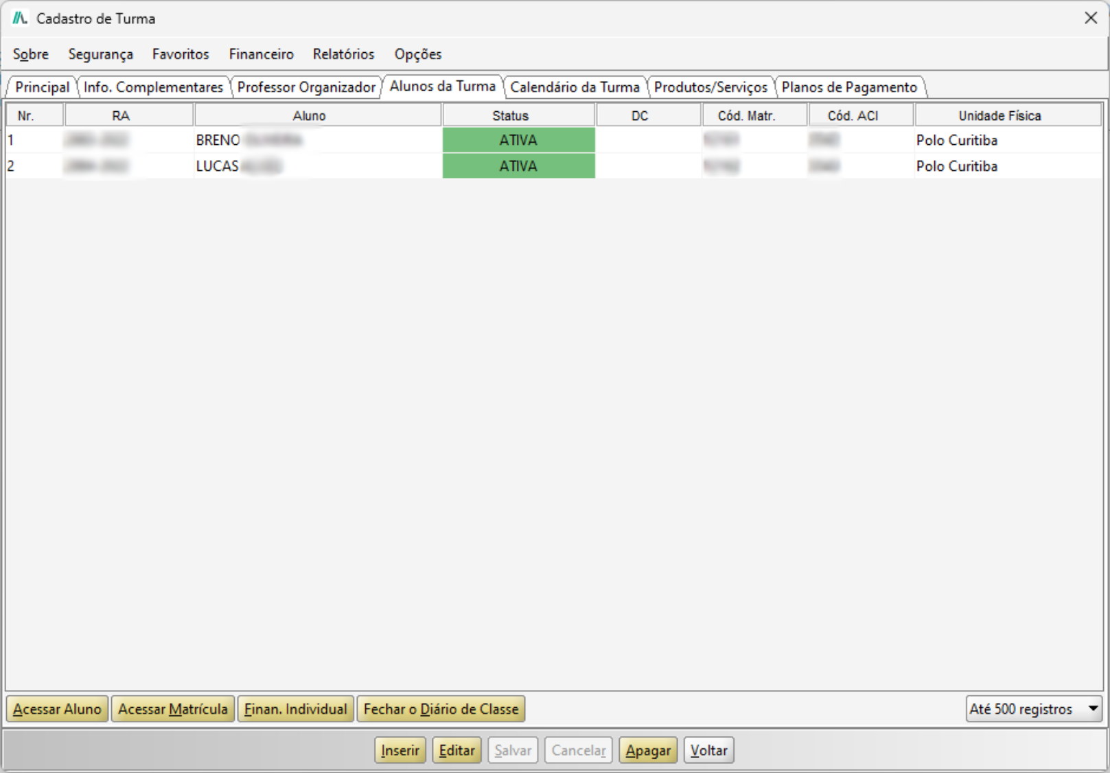Open the Relatórios menu
The image size is (1110, 773).
pos(344,54)
